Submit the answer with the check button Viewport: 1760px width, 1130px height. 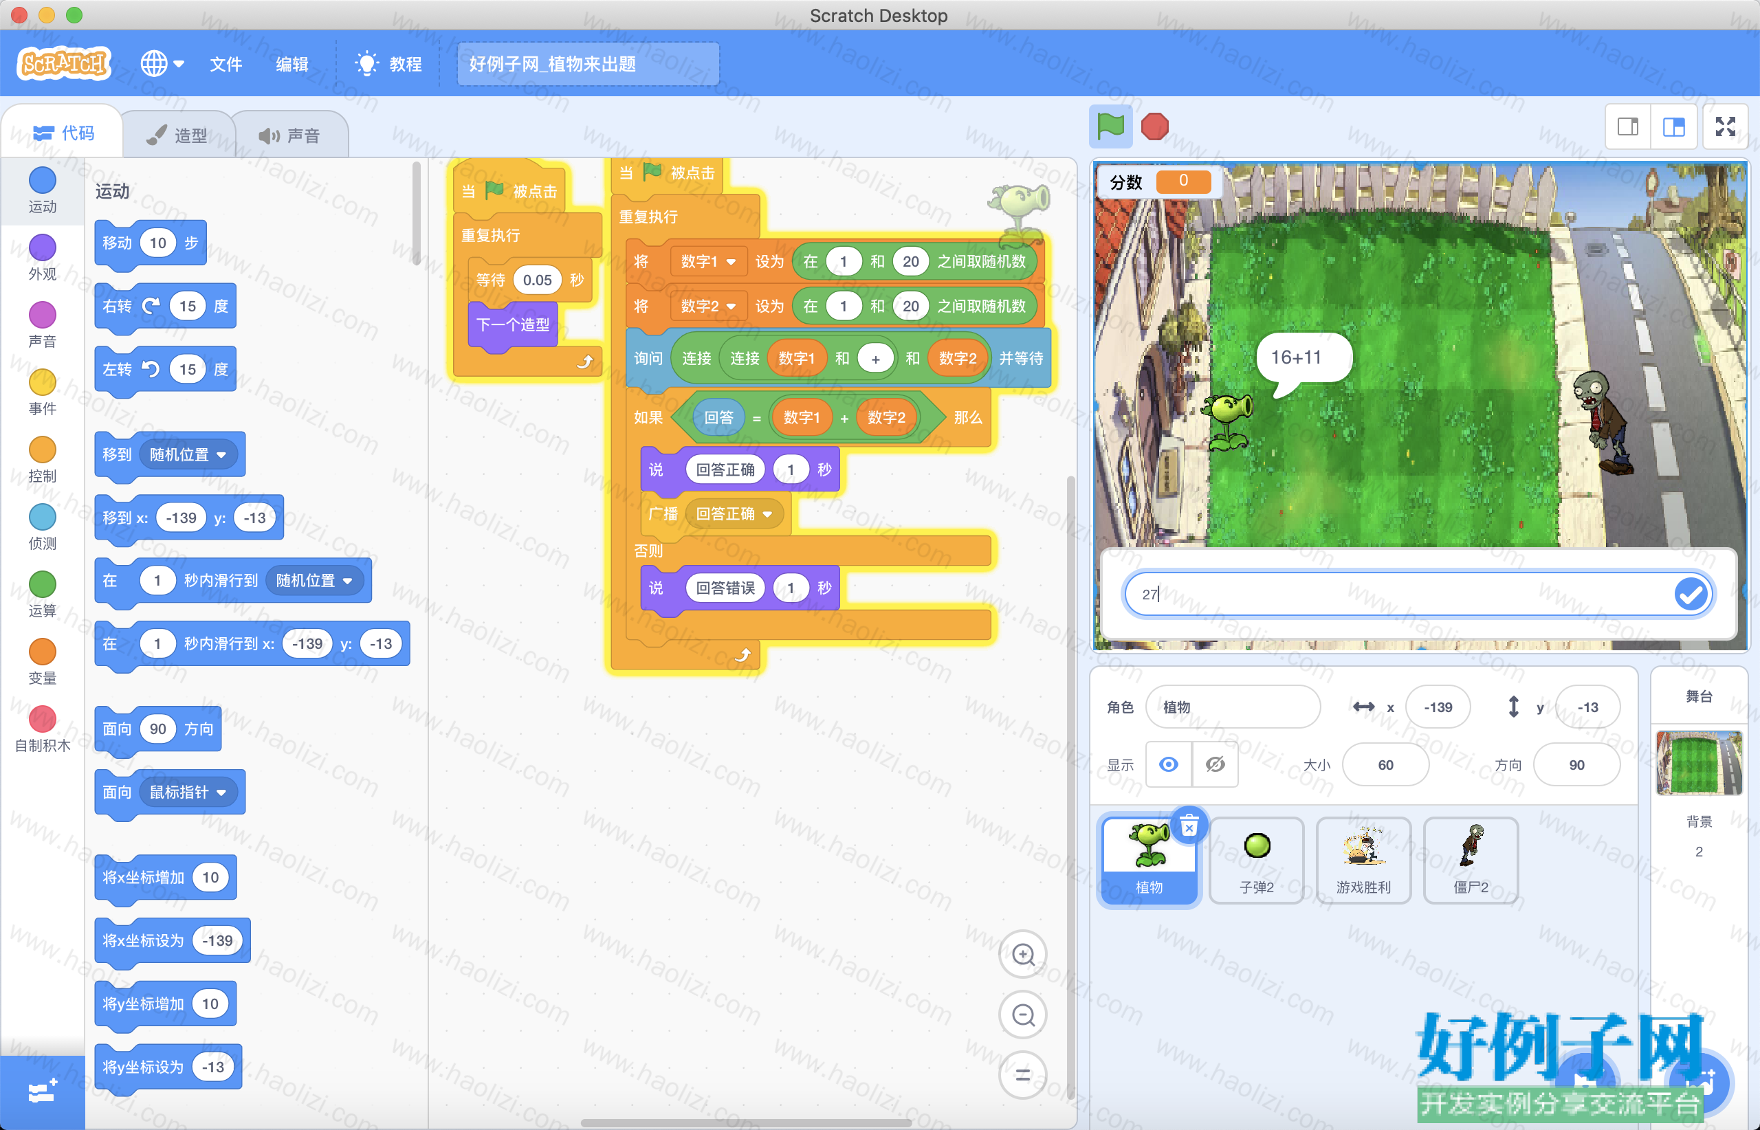1691,594
